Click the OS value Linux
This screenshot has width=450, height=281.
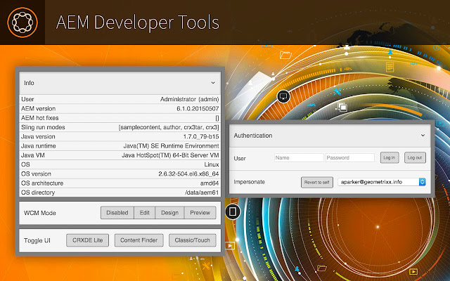212,164
